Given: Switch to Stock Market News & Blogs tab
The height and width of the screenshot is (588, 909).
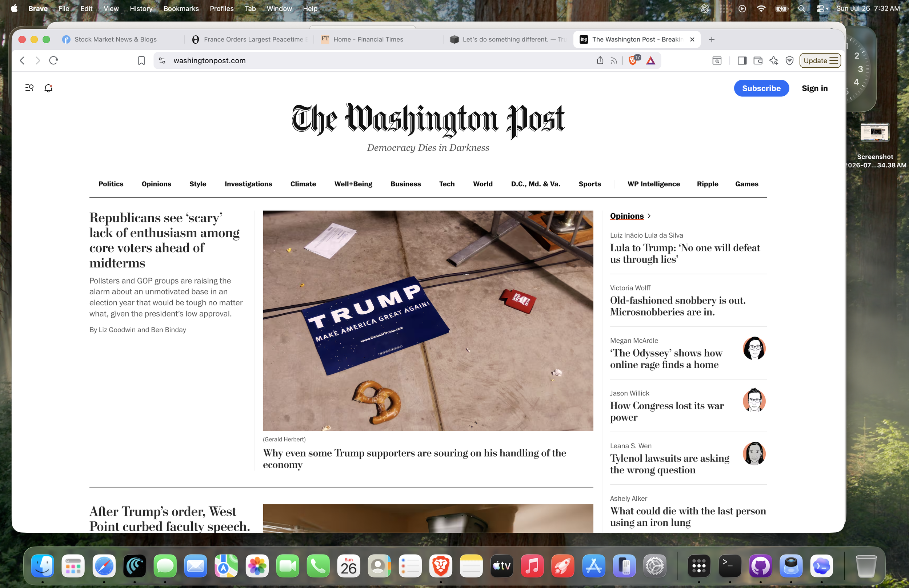Looking at the screenshot, I should point(116,39).
